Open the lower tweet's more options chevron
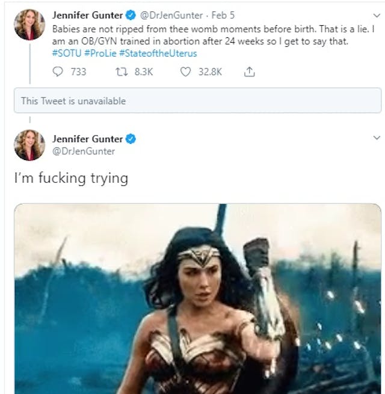The image size is (385, 394). pyautogui.click(x=376, y=138)
